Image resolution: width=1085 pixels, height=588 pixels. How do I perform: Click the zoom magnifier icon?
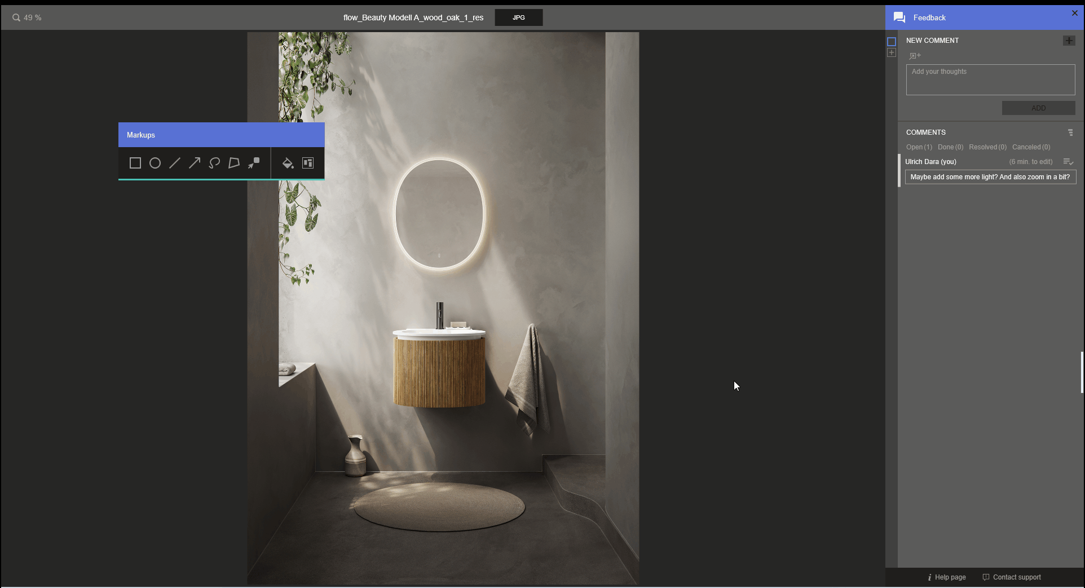click(16, 17)
